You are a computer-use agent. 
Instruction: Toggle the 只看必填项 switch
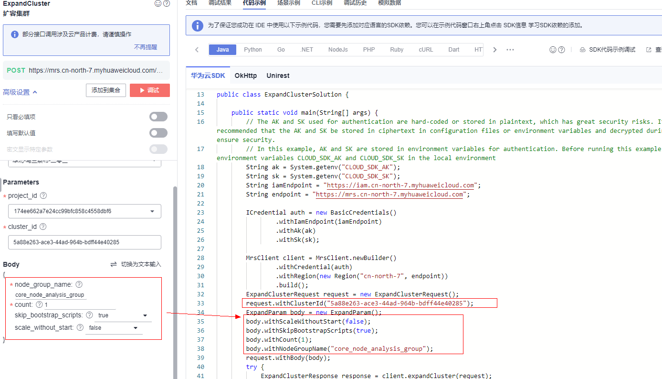tap(158, 117)
